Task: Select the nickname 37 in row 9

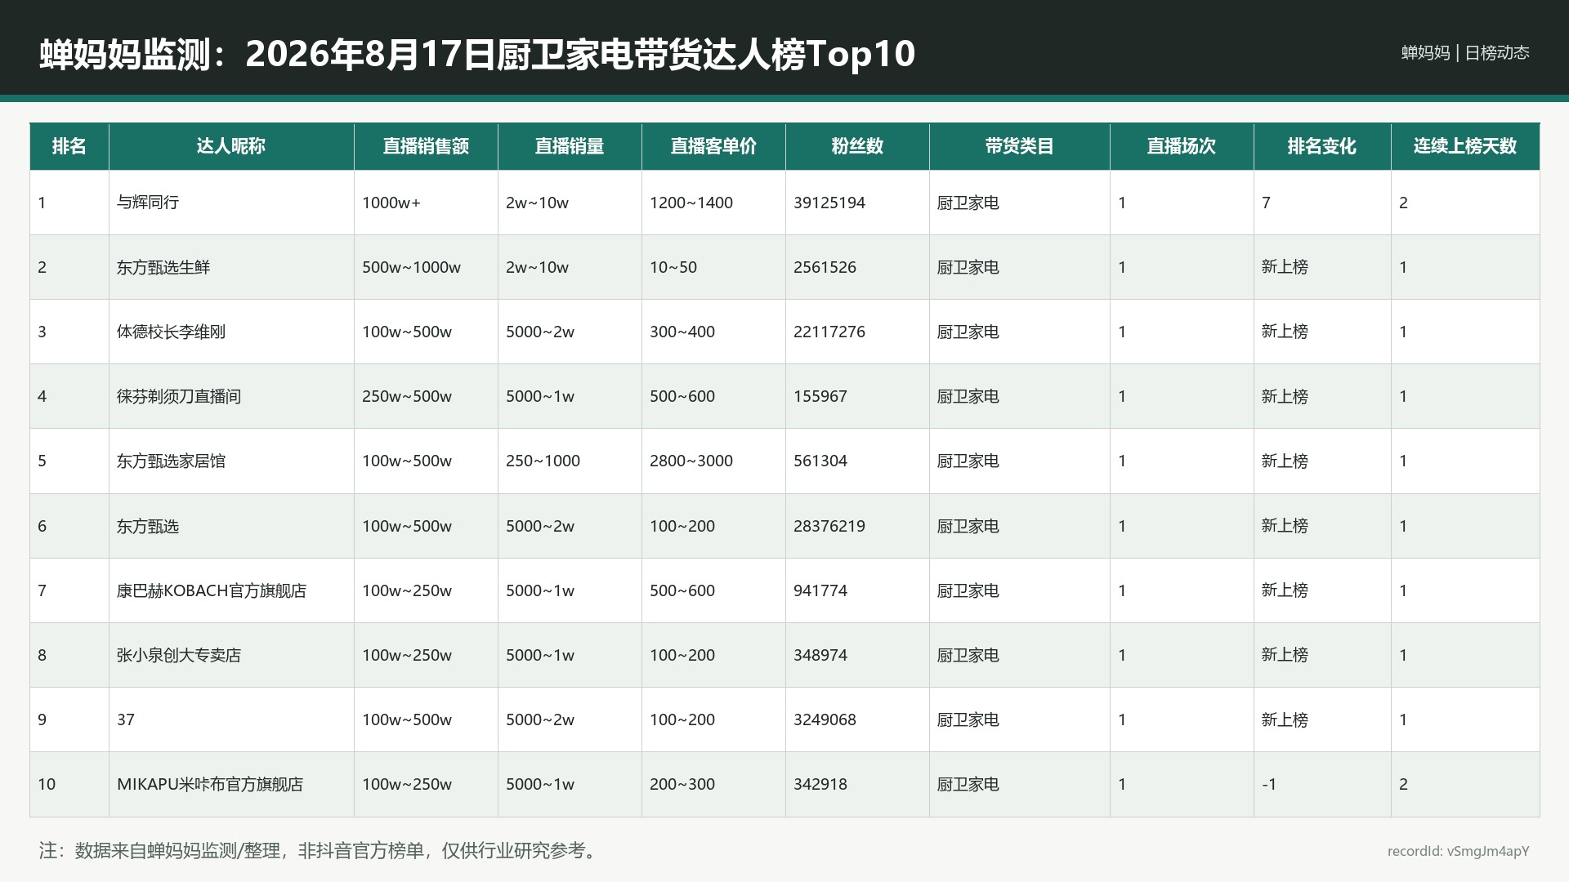Action: (126, 719)
